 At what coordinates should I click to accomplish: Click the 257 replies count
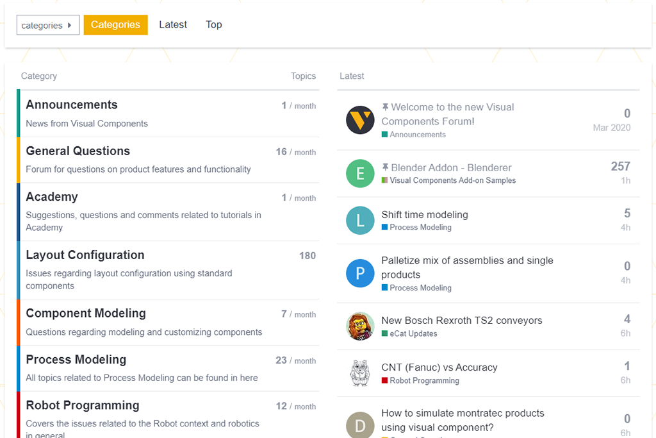pos(620,166)
